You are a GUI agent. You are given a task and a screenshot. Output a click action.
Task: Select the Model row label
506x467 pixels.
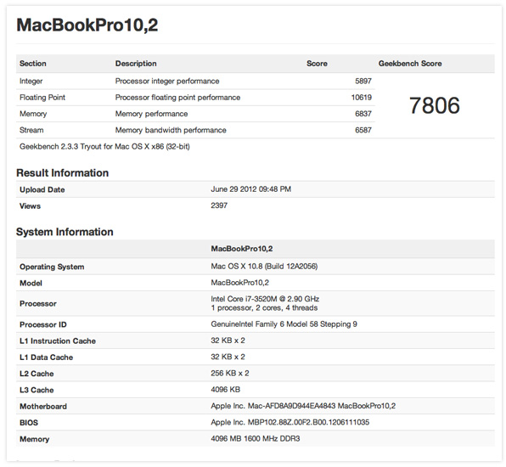[x=31, y=284]
